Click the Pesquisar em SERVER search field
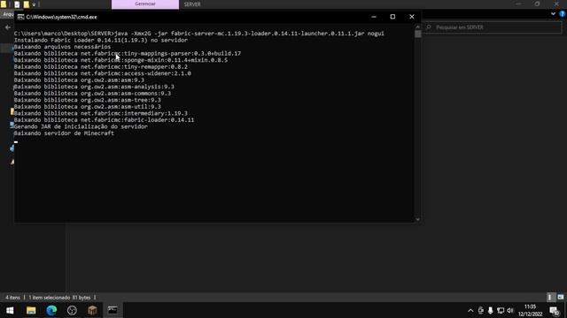The width and height of the screenshot is (567, 318). tap(493, 27)
